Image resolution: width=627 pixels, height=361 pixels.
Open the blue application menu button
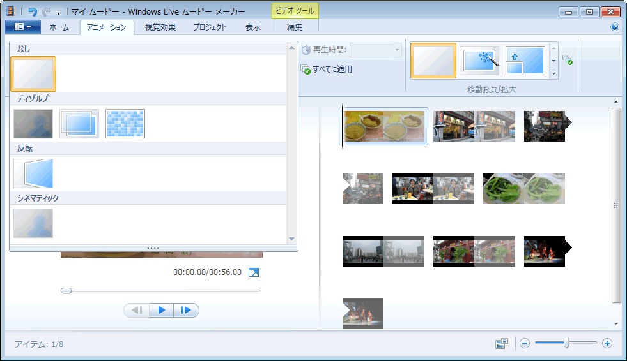[23, 27]
